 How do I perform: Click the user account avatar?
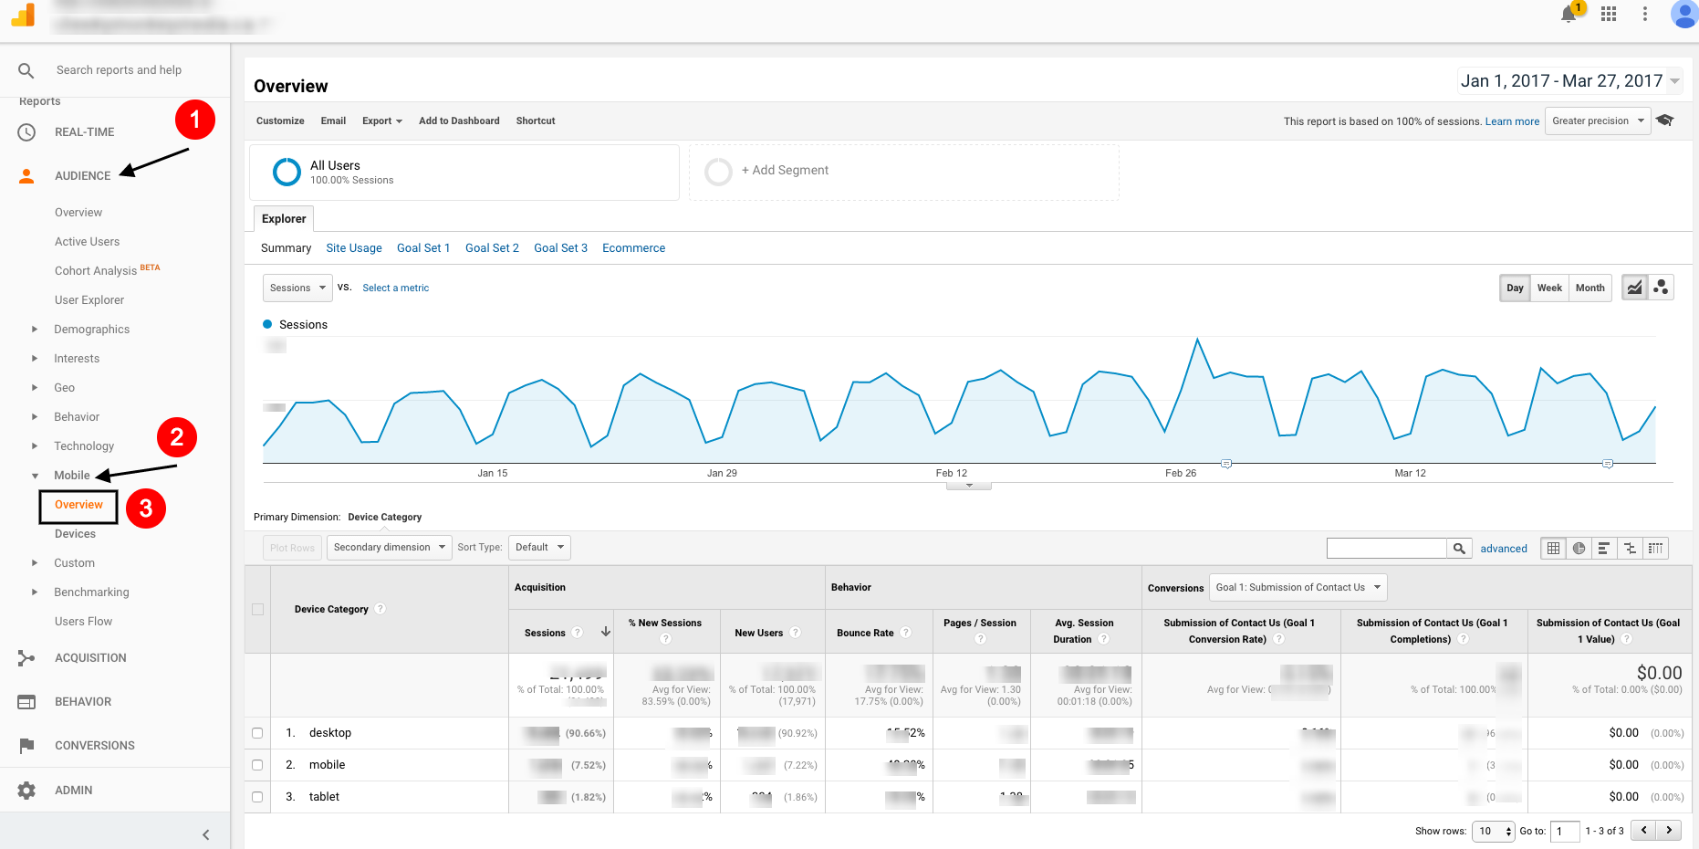pos(1684,14)
